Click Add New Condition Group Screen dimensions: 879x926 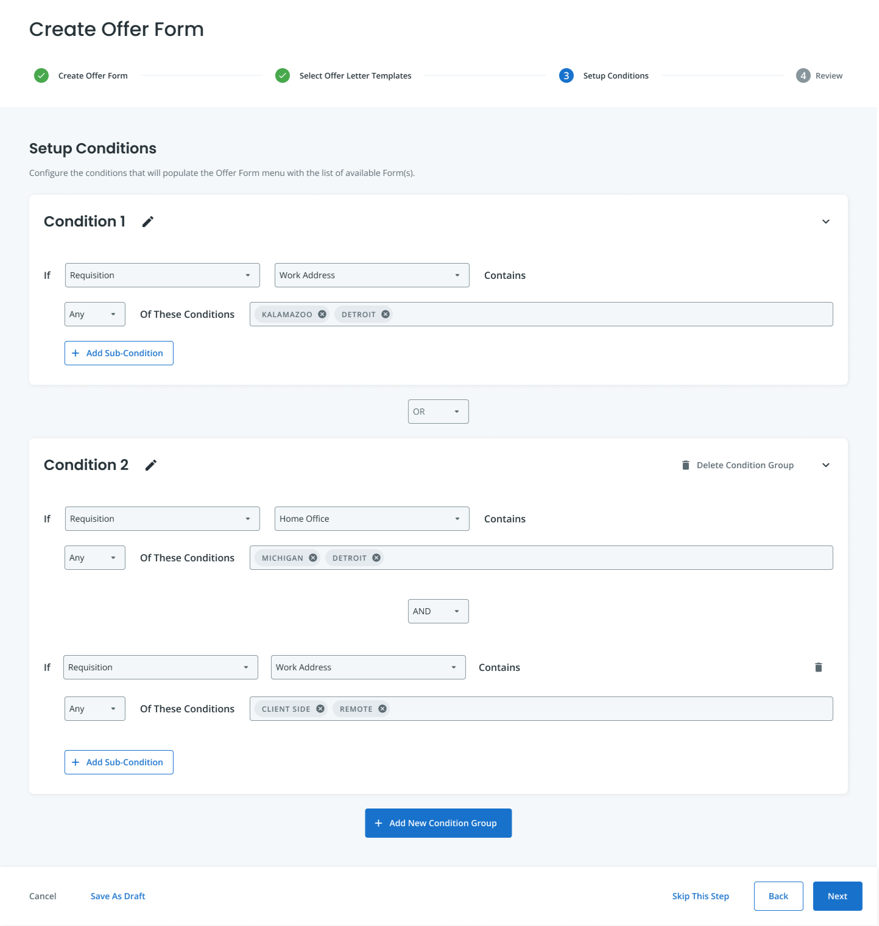point(437,823)
